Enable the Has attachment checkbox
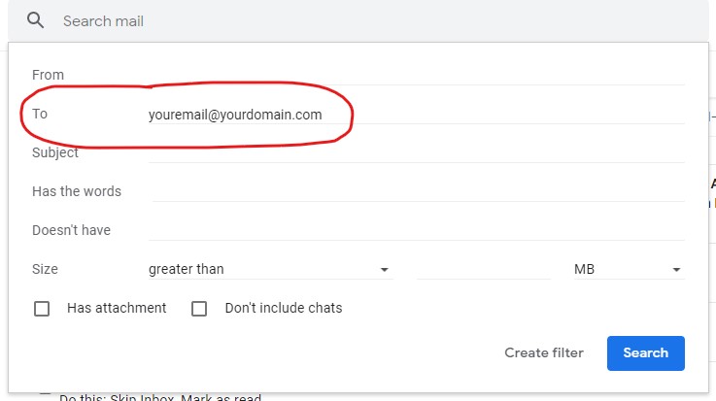Screen dimensions: 716x401 tap(42, 309)
